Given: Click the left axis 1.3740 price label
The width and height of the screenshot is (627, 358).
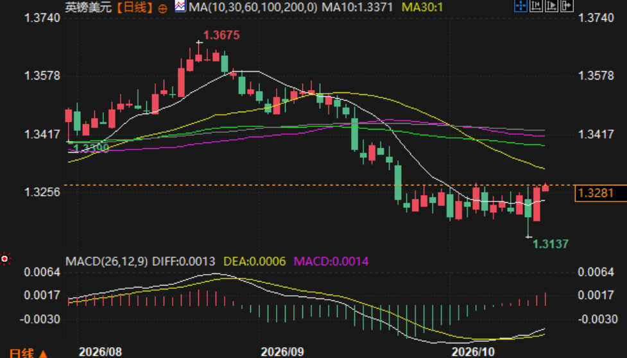Looking at the screenshot, I should (x=42, y=18).
